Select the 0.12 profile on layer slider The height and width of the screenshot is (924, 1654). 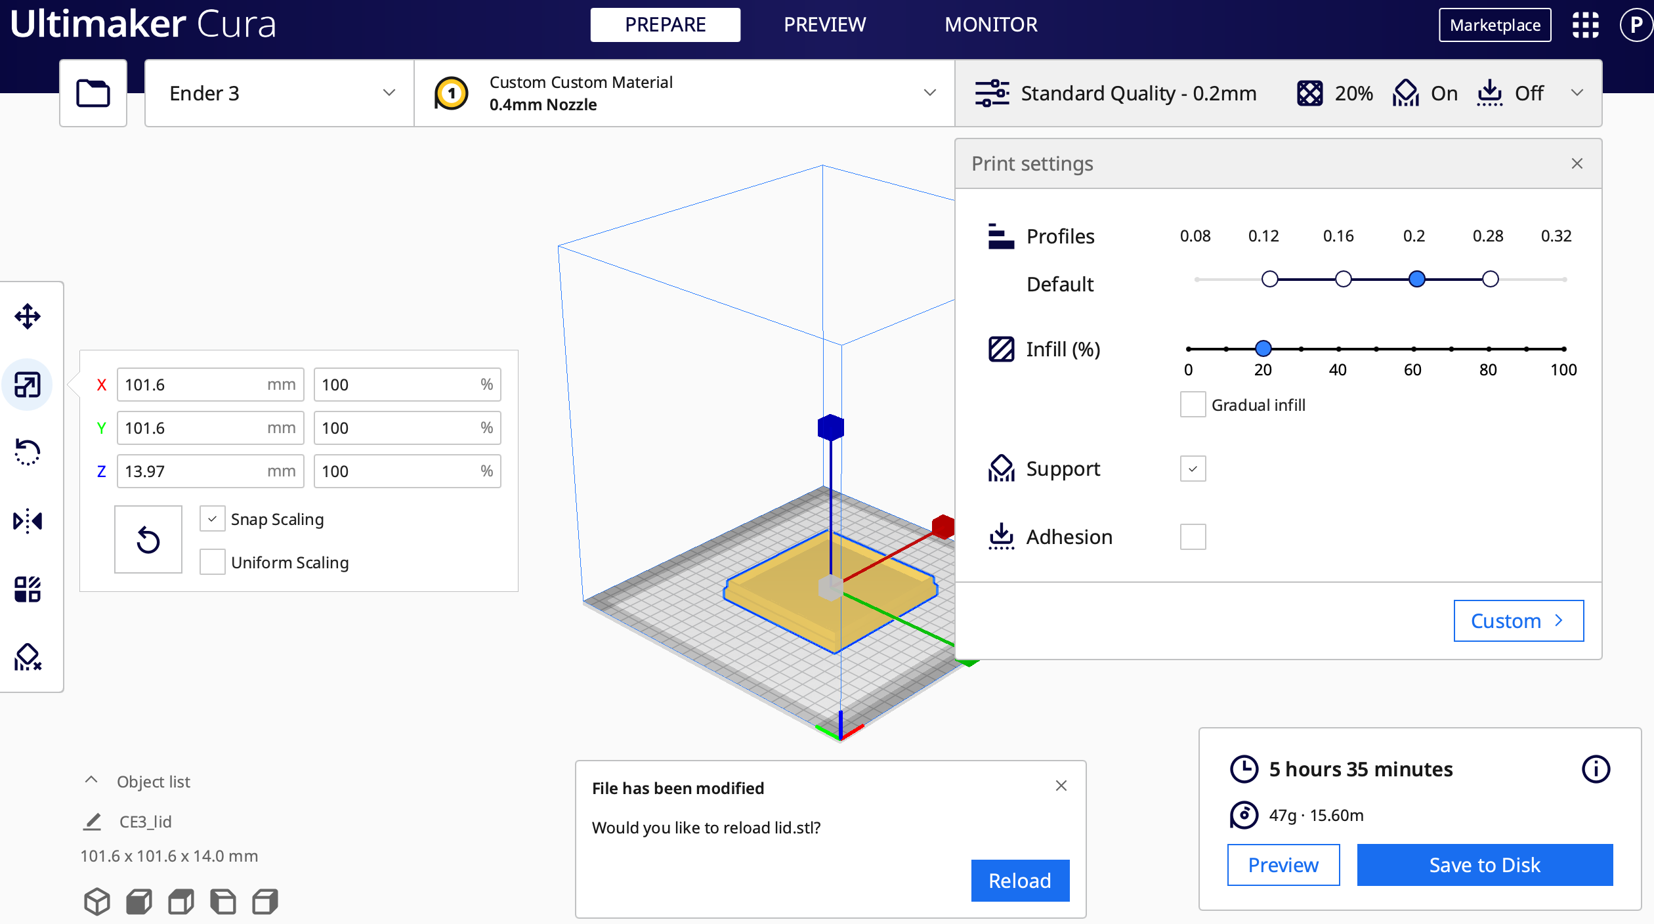click(1270, 279)
